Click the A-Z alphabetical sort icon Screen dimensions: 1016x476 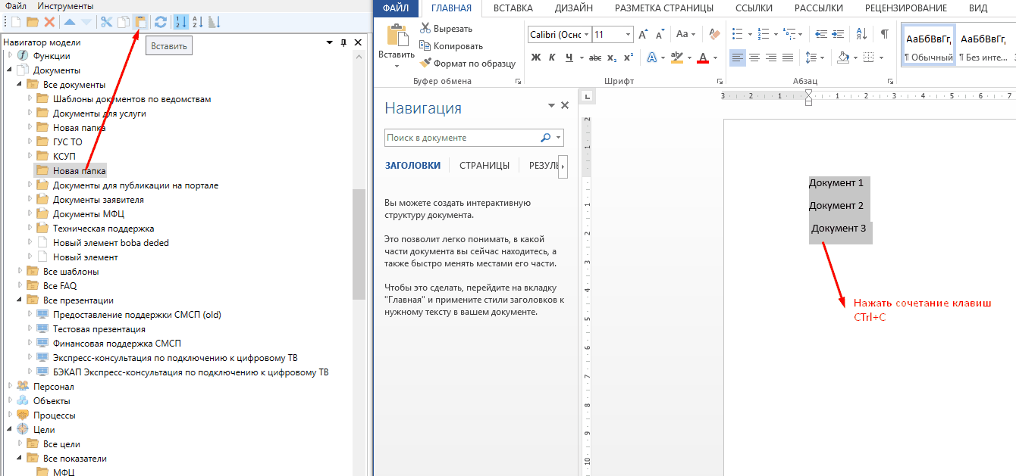coord(197,23)
